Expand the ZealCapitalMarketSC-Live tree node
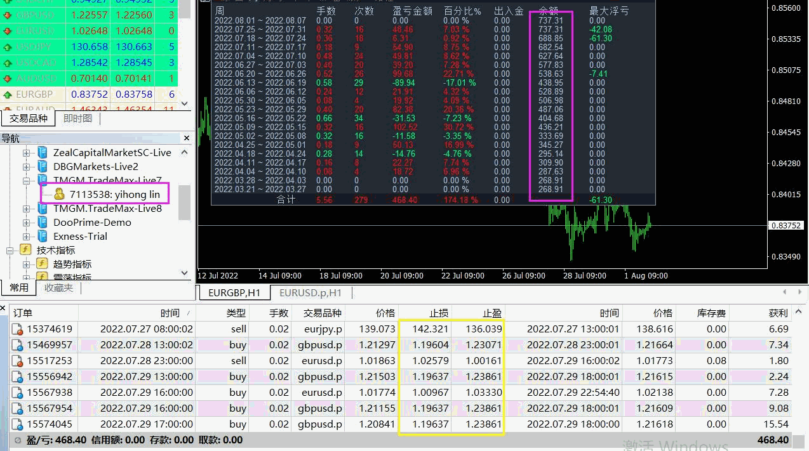The width and height of the screenshot is (809, 451). (27, 153)
